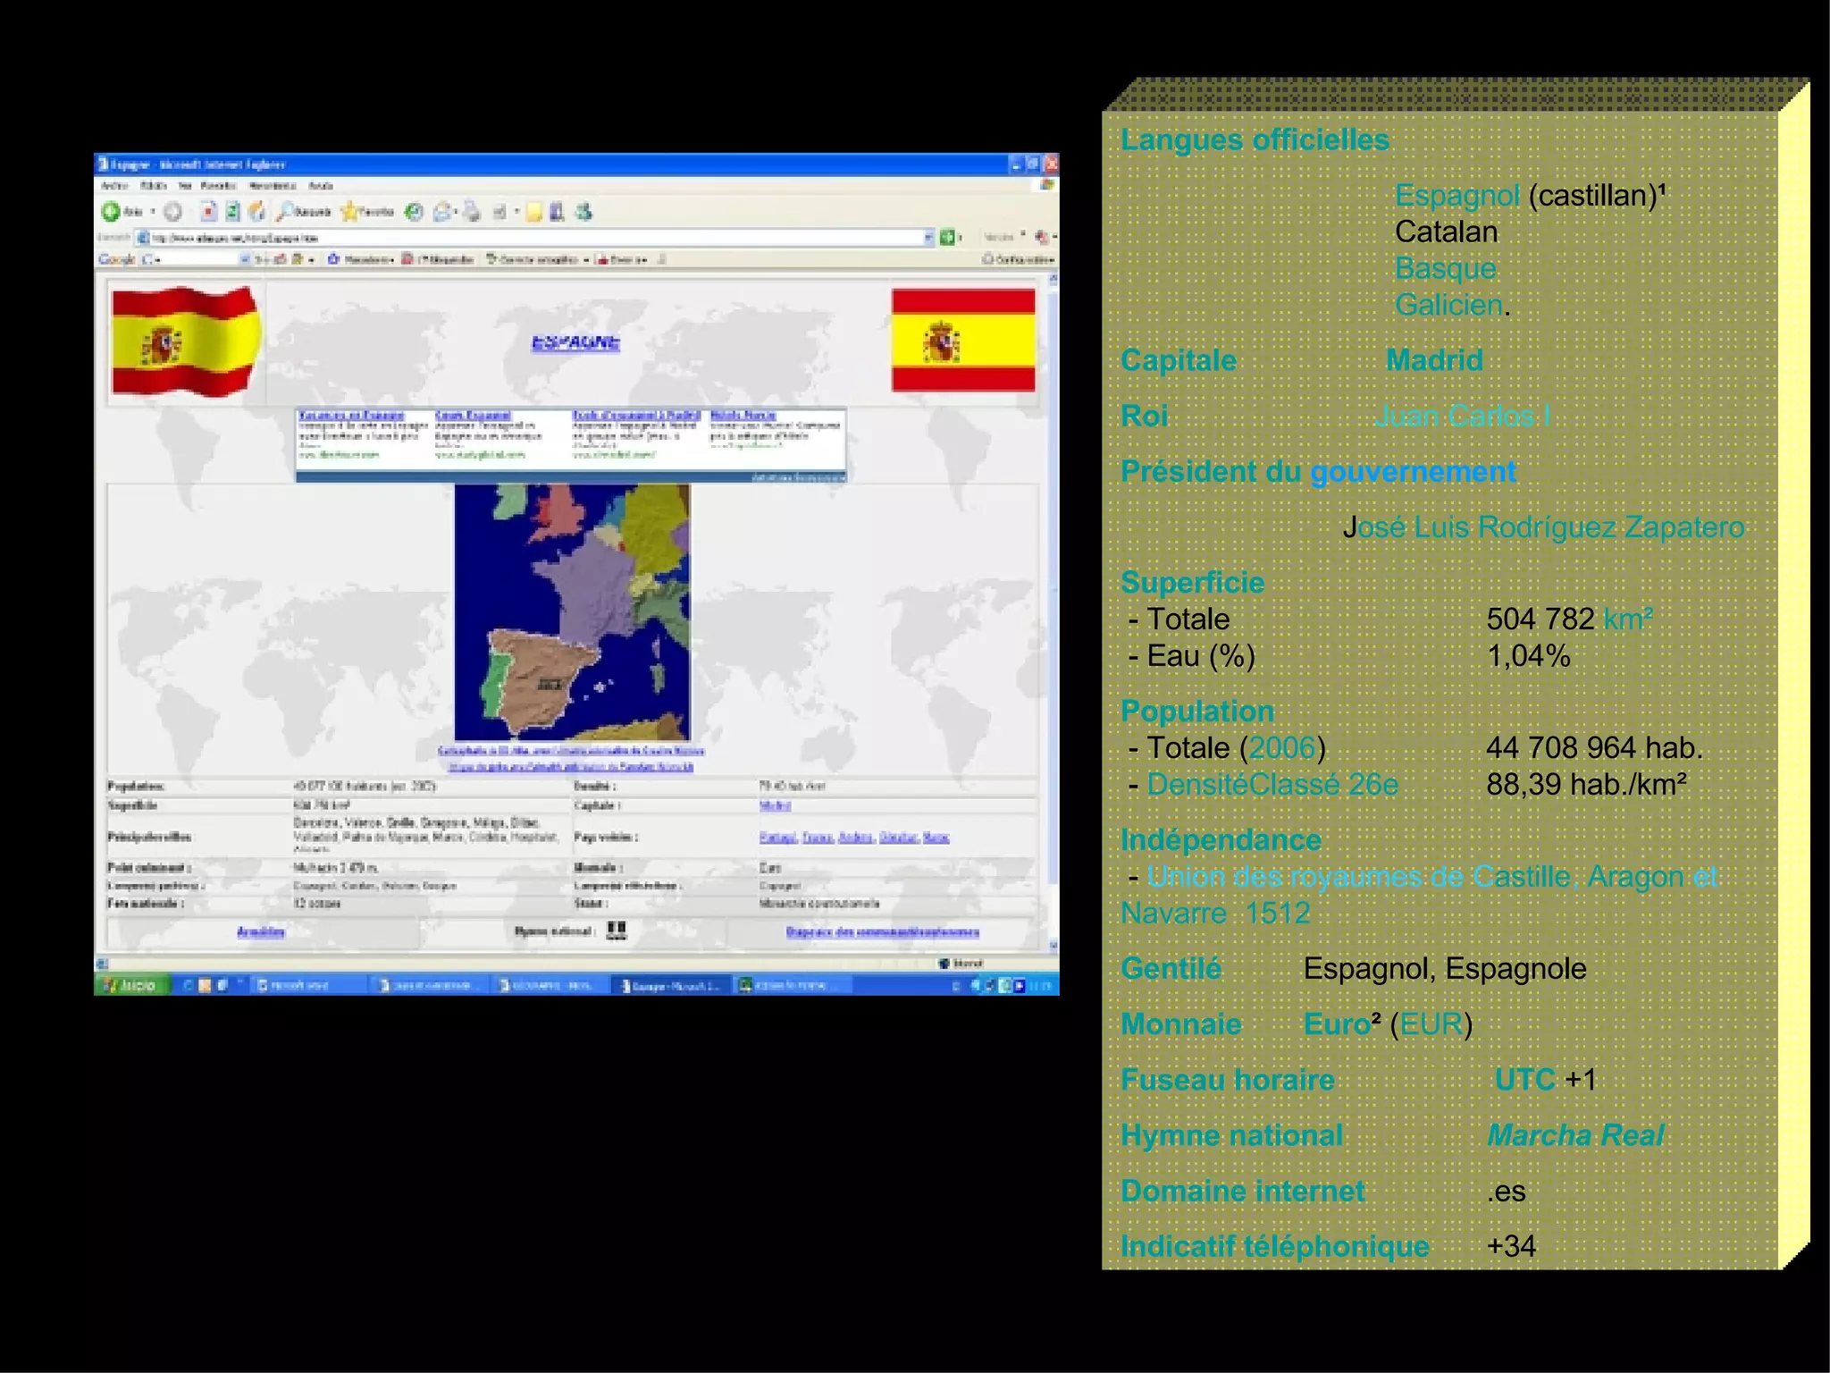Viewport: 1830px width, 1373px height.
Task: Click the Euro currency link
Action: 1337,1023
